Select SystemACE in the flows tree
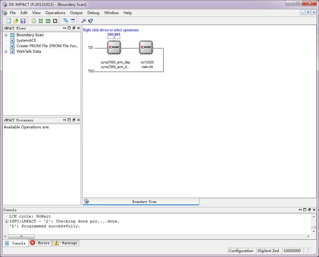 click(26, 40)
